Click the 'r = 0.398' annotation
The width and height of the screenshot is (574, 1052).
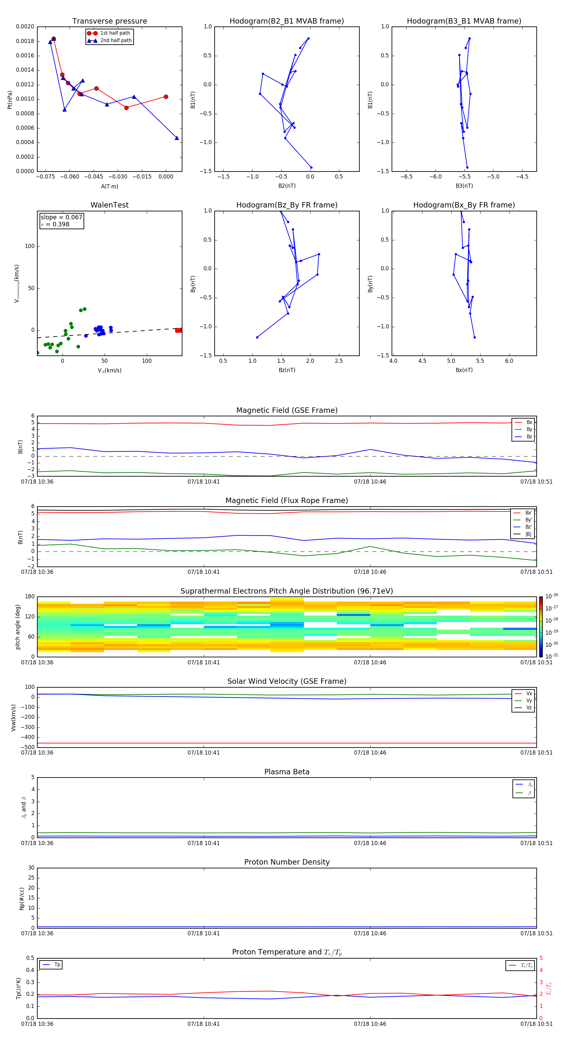point(55,224)
